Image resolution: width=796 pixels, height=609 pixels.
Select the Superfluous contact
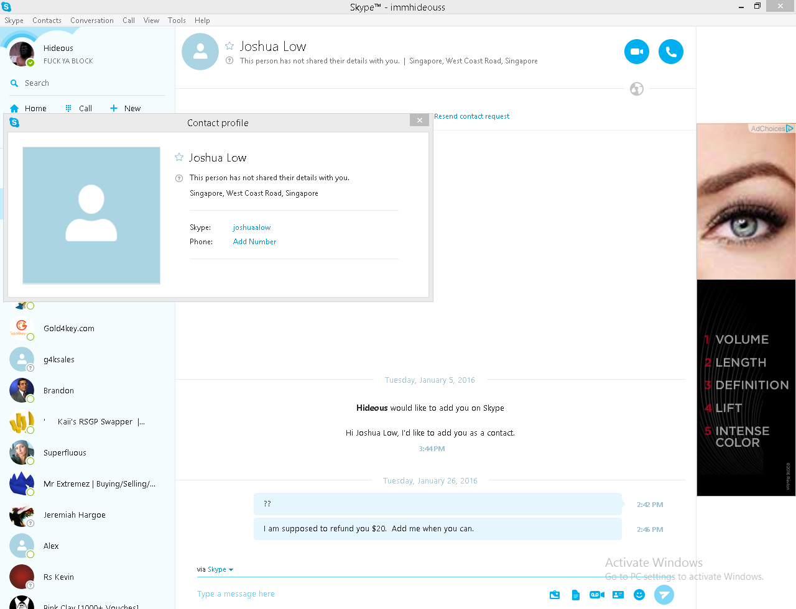[87, 453]
